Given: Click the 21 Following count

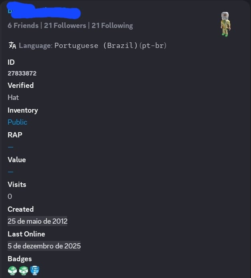Looking at the screenshot, I should pos(112,26).
